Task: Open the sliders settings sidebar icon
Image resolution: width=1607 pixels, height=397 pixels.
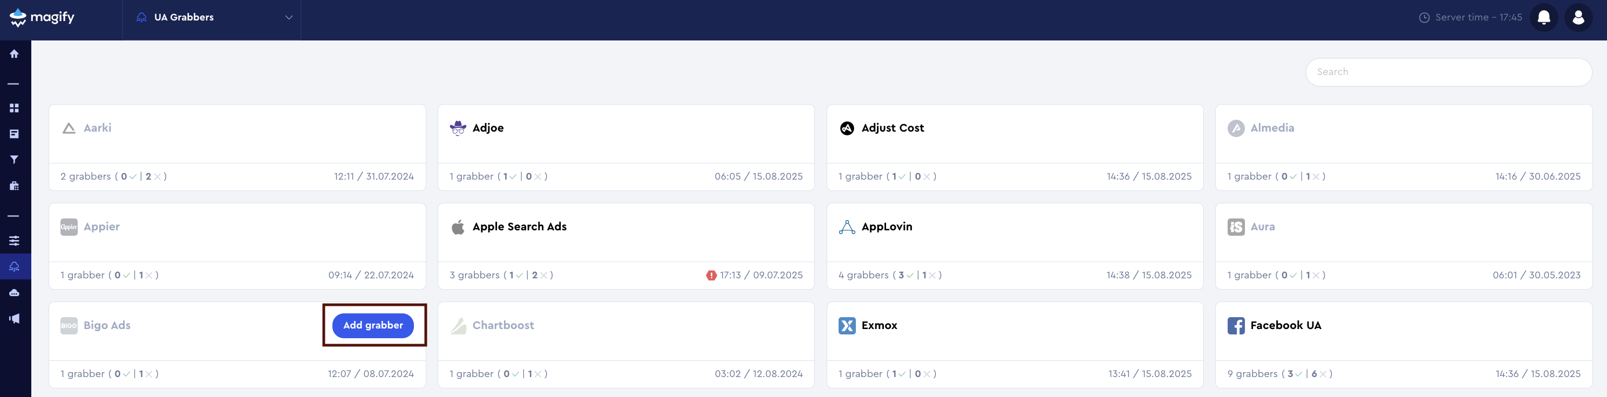Action: (15, 241)
